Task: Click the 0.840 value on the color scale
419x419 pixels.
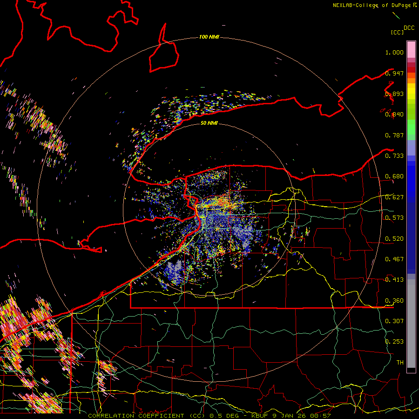Action: point(394,115)
